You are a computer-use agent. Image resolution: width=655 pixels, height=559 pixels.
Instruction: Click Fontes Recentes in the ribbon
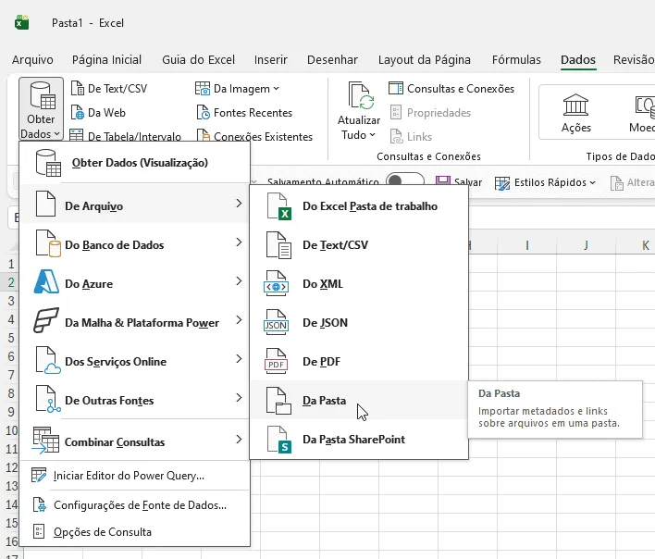pyautogui.click(x=244, y=113)
